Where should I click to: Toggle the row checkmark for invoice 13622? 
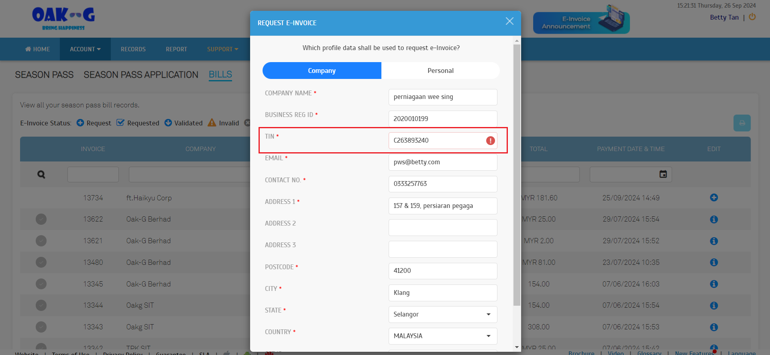pyautogui.click(x=41, y=219)
